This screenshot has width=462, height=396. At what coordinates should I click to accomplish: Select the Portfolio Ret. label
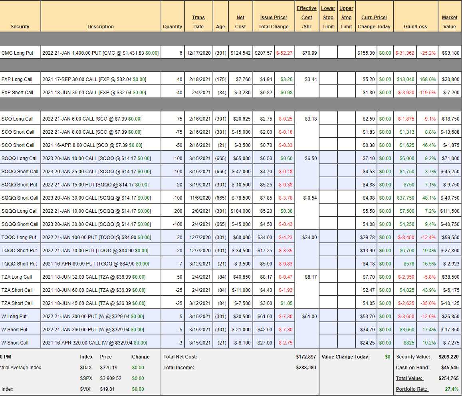pyautogui.click(x=412, y=389)
